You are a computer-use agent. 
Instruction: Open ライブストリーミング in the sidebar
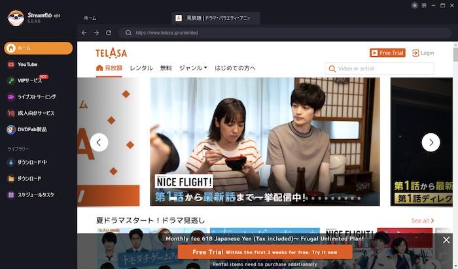[x=38, y=97]
